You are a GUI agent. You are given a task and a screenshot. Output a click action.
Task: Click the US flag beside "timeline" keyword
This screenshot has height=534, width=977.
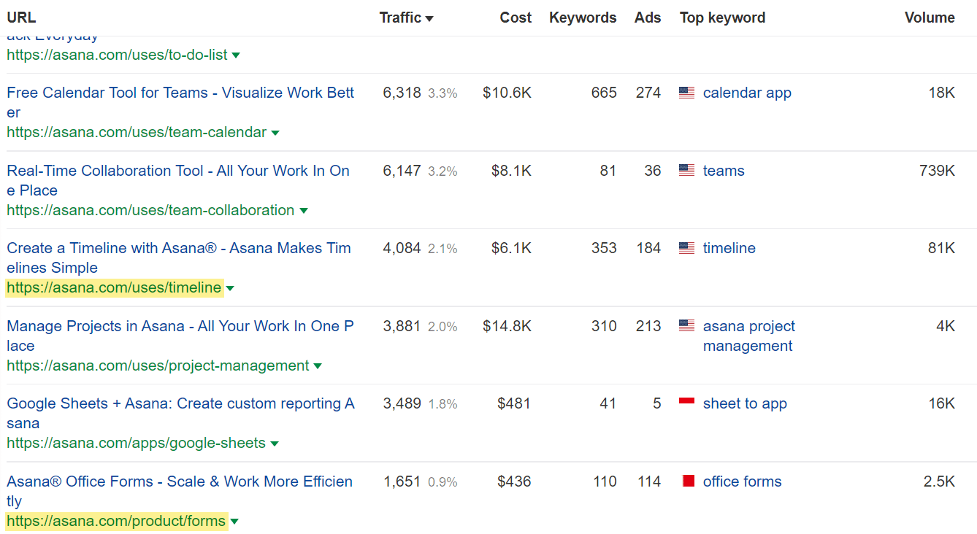[x=686, y=248]
